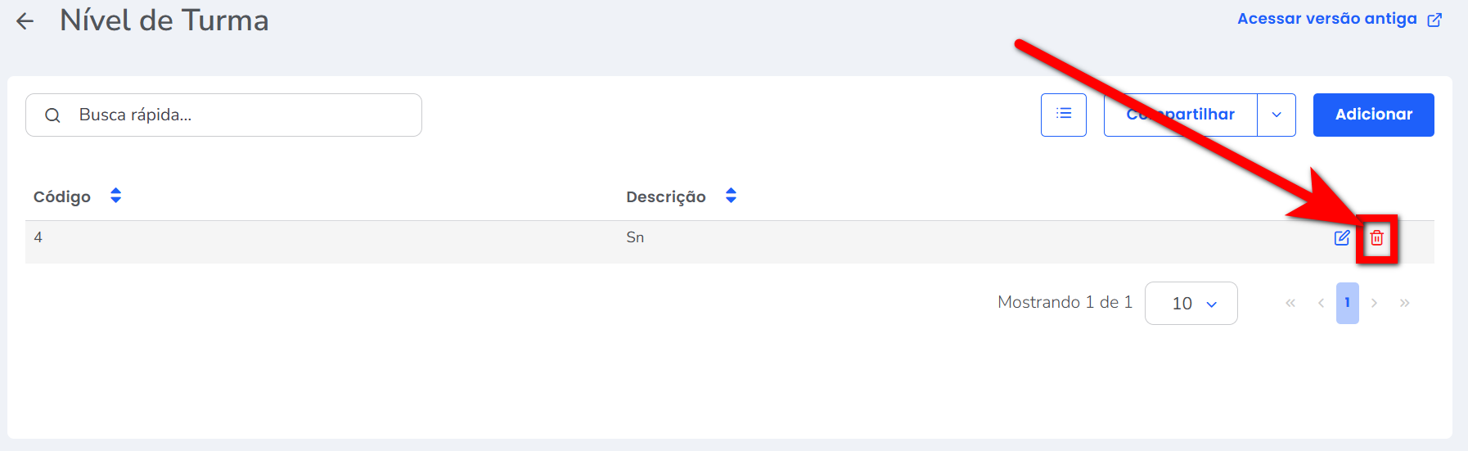Open the rows per page dropdown
The image size is (1468, 451).
point(1191,304)
